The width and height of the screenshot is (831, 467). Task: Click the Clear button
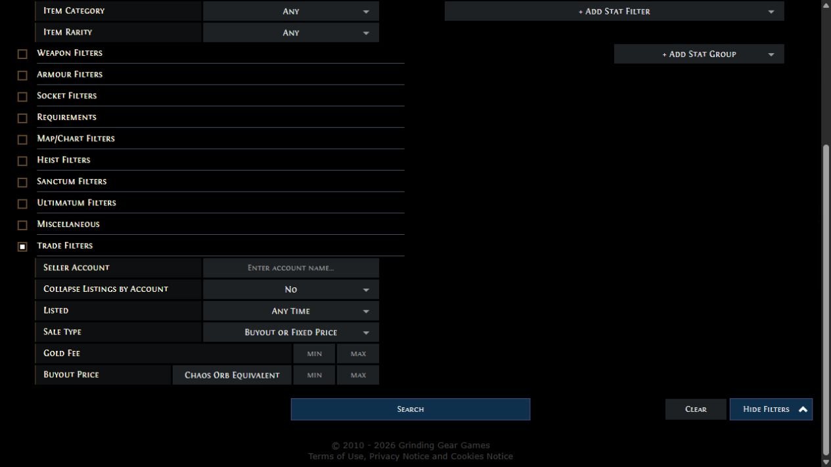pyautogui.click(x=696, y=409)
